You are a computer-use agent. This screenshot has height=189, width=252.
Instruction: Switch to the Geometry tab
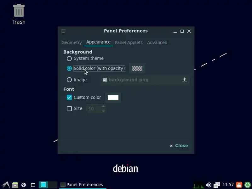pyautogui.click(x=72, y=43)
